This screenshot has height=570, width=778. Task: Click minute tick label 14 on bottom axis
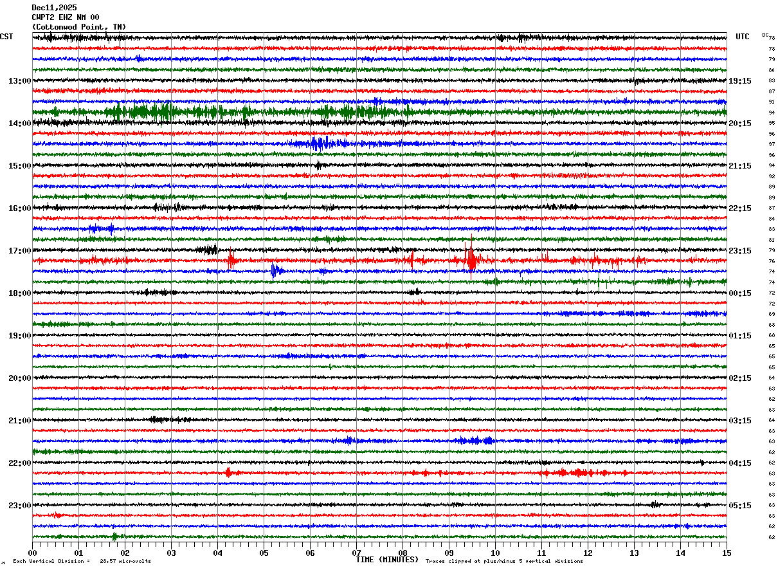pos(680,553)
